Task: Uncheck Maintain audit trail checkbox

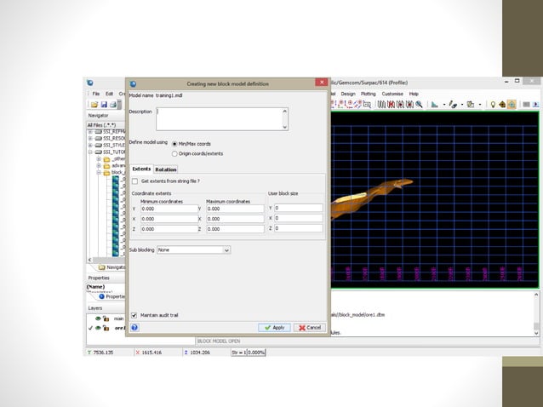Action: pos(134,315)
